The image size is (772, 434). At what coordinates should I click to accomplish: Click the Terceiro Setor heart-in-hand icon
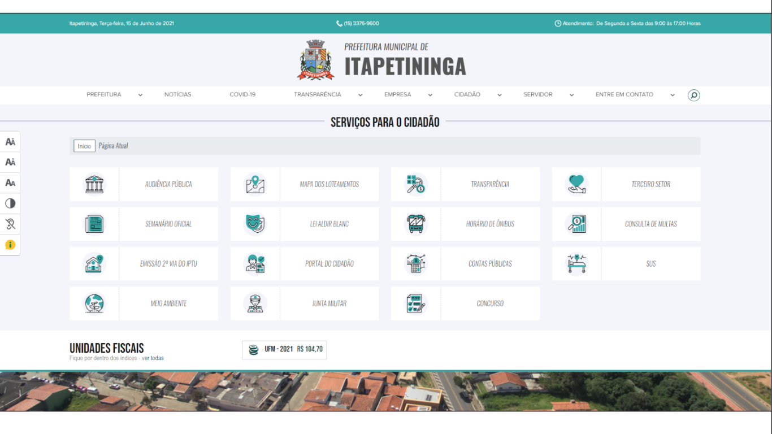click(x=576, y=184)
